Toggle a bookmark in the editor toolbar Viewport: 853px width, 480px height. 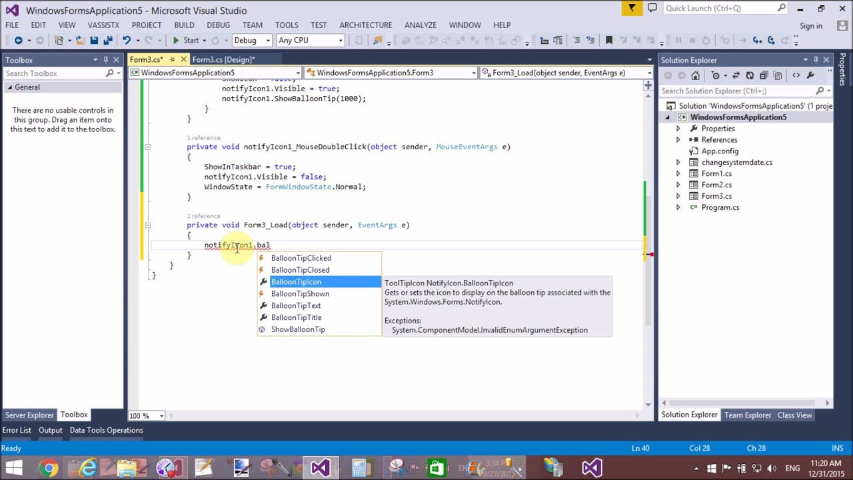(x=608, y=40)
